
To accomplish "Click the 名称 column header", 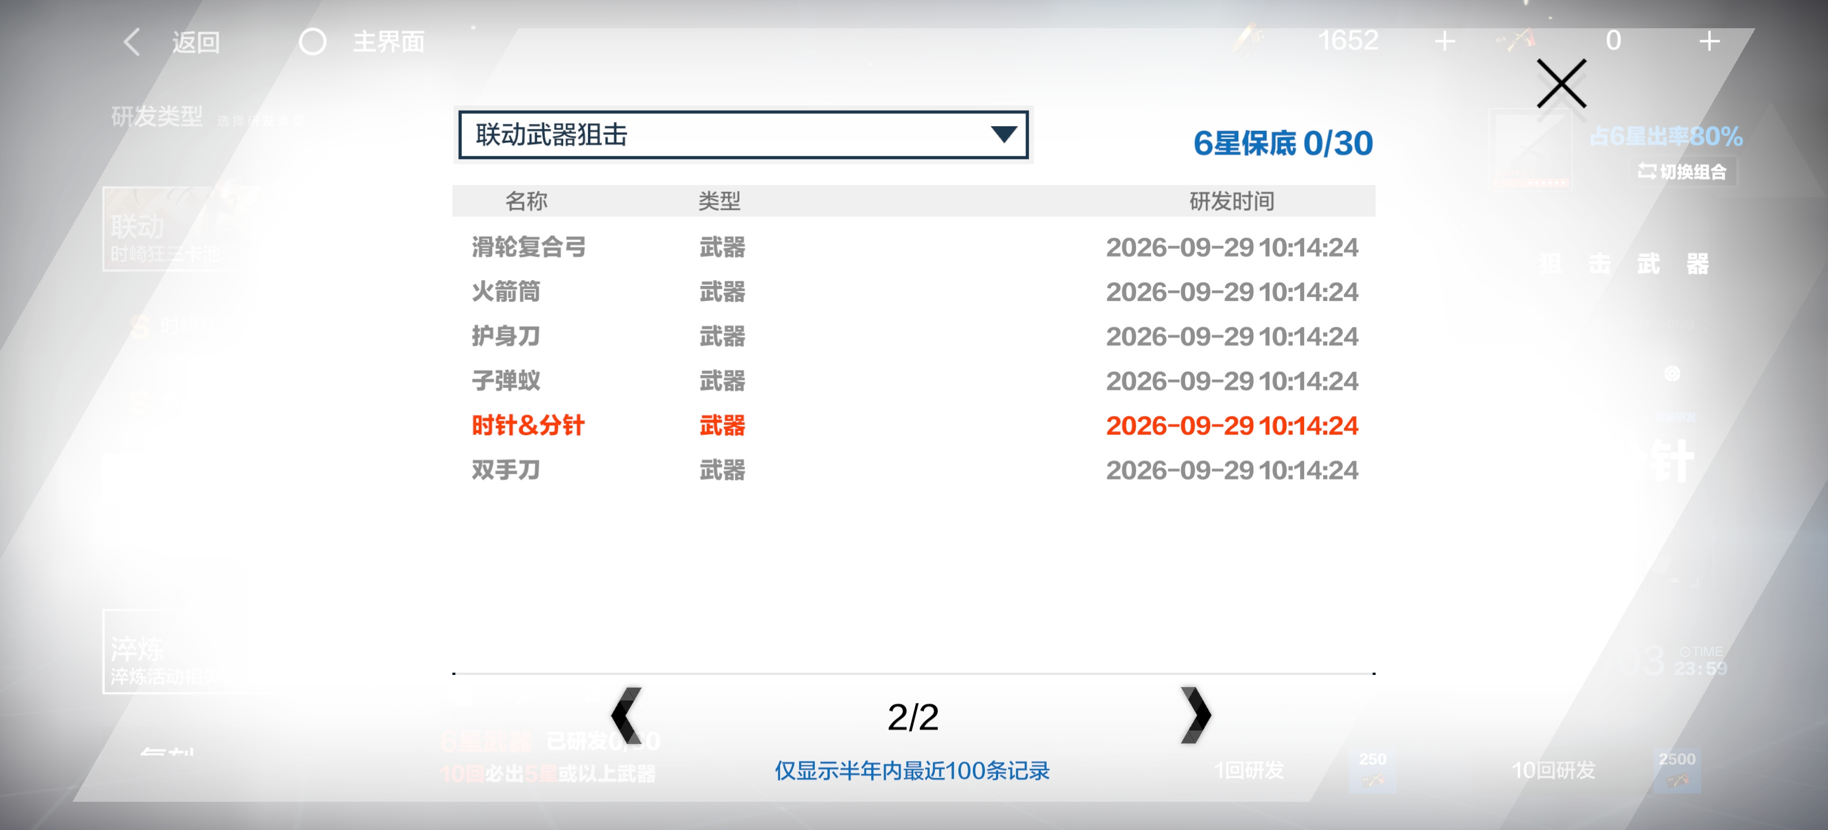I will click(x=526, y=201).
